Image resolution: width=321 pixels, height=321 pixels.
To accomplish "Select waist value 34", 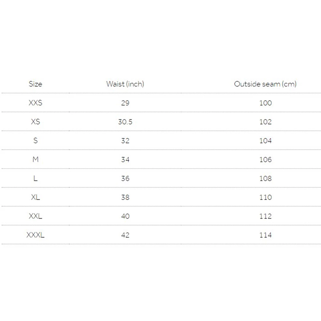I will [125, 160].
